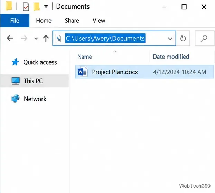Click the New folder icon in quick access toolbar
Viewport: 215px width, 193px height.
[x=37, y=7]
